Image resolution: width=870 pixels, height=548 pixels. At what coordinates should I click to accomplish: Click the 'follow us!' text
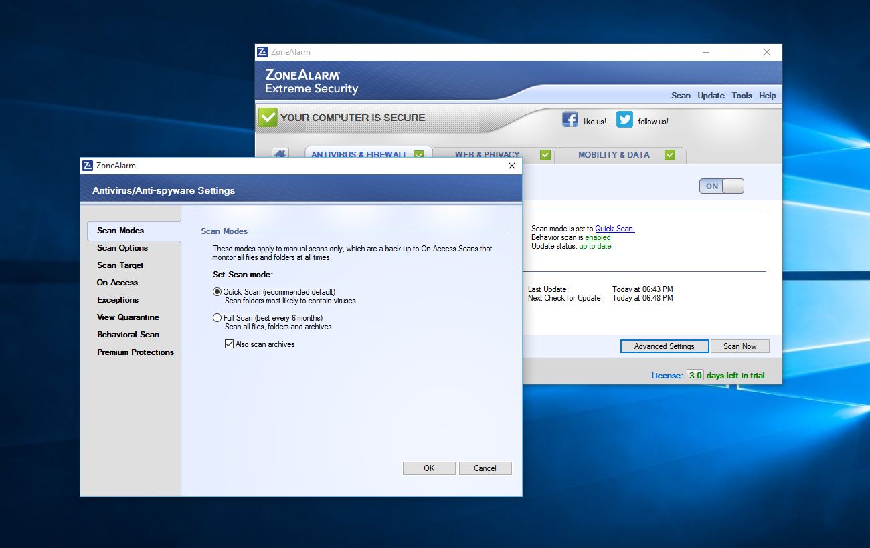pos(653,122)
